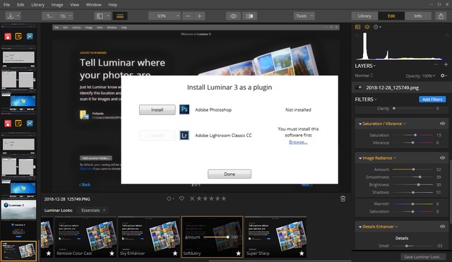Screen dimensions: 452x262
Task: Open the Luminar 3 filmstrip thumbnail
Action: [18, 210]
